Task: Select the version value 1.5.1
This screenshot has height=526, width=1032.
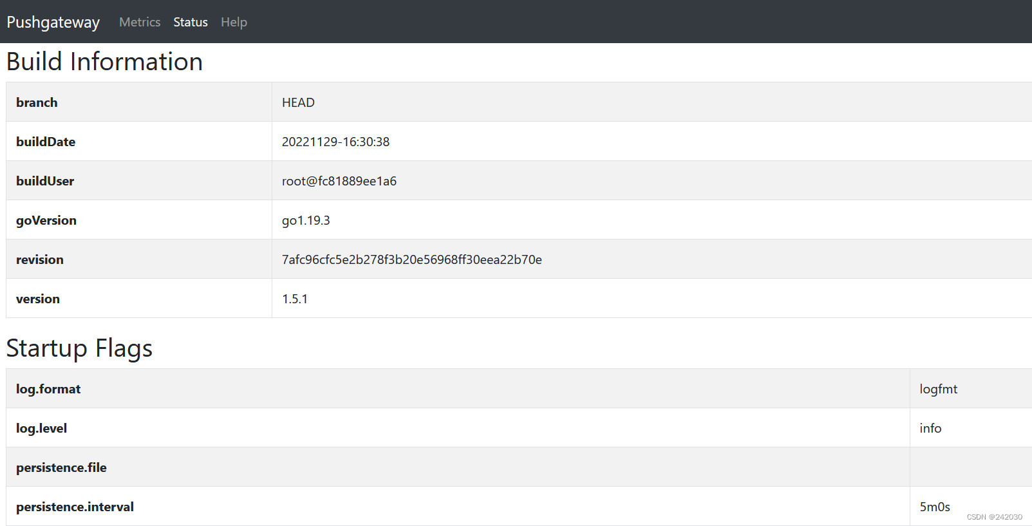Action: 295,299
